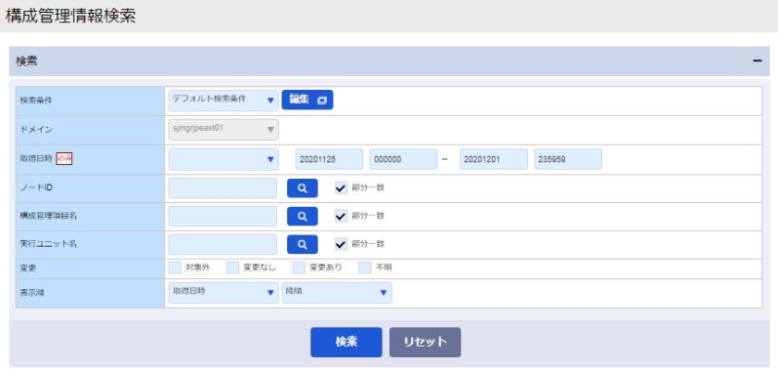Collapse the 検索 panel with minus icon
The height and width of the screenshot is (370, 778).
(x=758, y=61)
